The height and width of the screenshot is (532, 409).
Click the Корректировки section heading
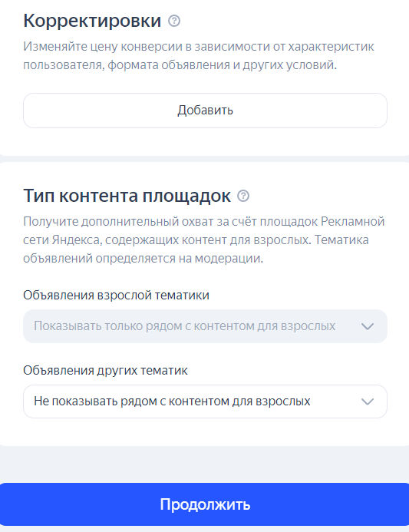[92, 21]
